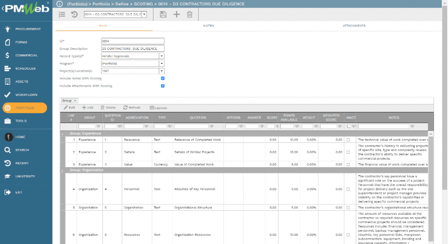448x244 pixels.
Task: Open Workflows module in sidebar
Action: [x=26, y=94]
